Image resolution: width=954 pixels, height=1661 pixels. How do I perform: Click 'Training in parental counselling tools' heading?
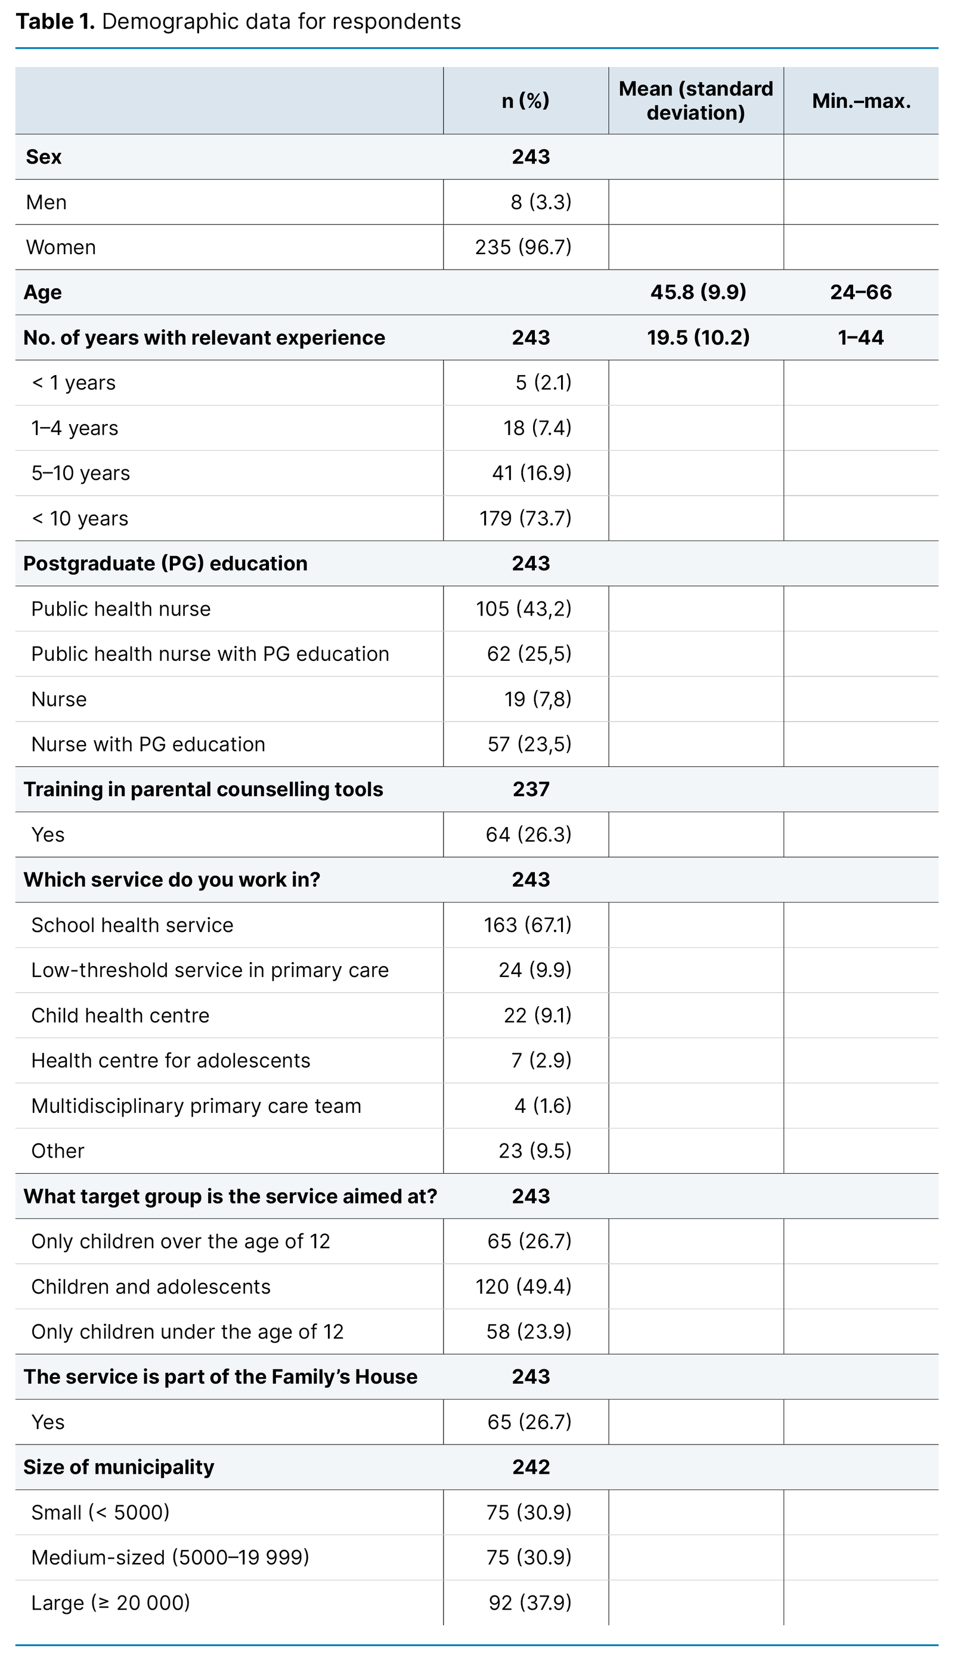click(x=203, y=790)
